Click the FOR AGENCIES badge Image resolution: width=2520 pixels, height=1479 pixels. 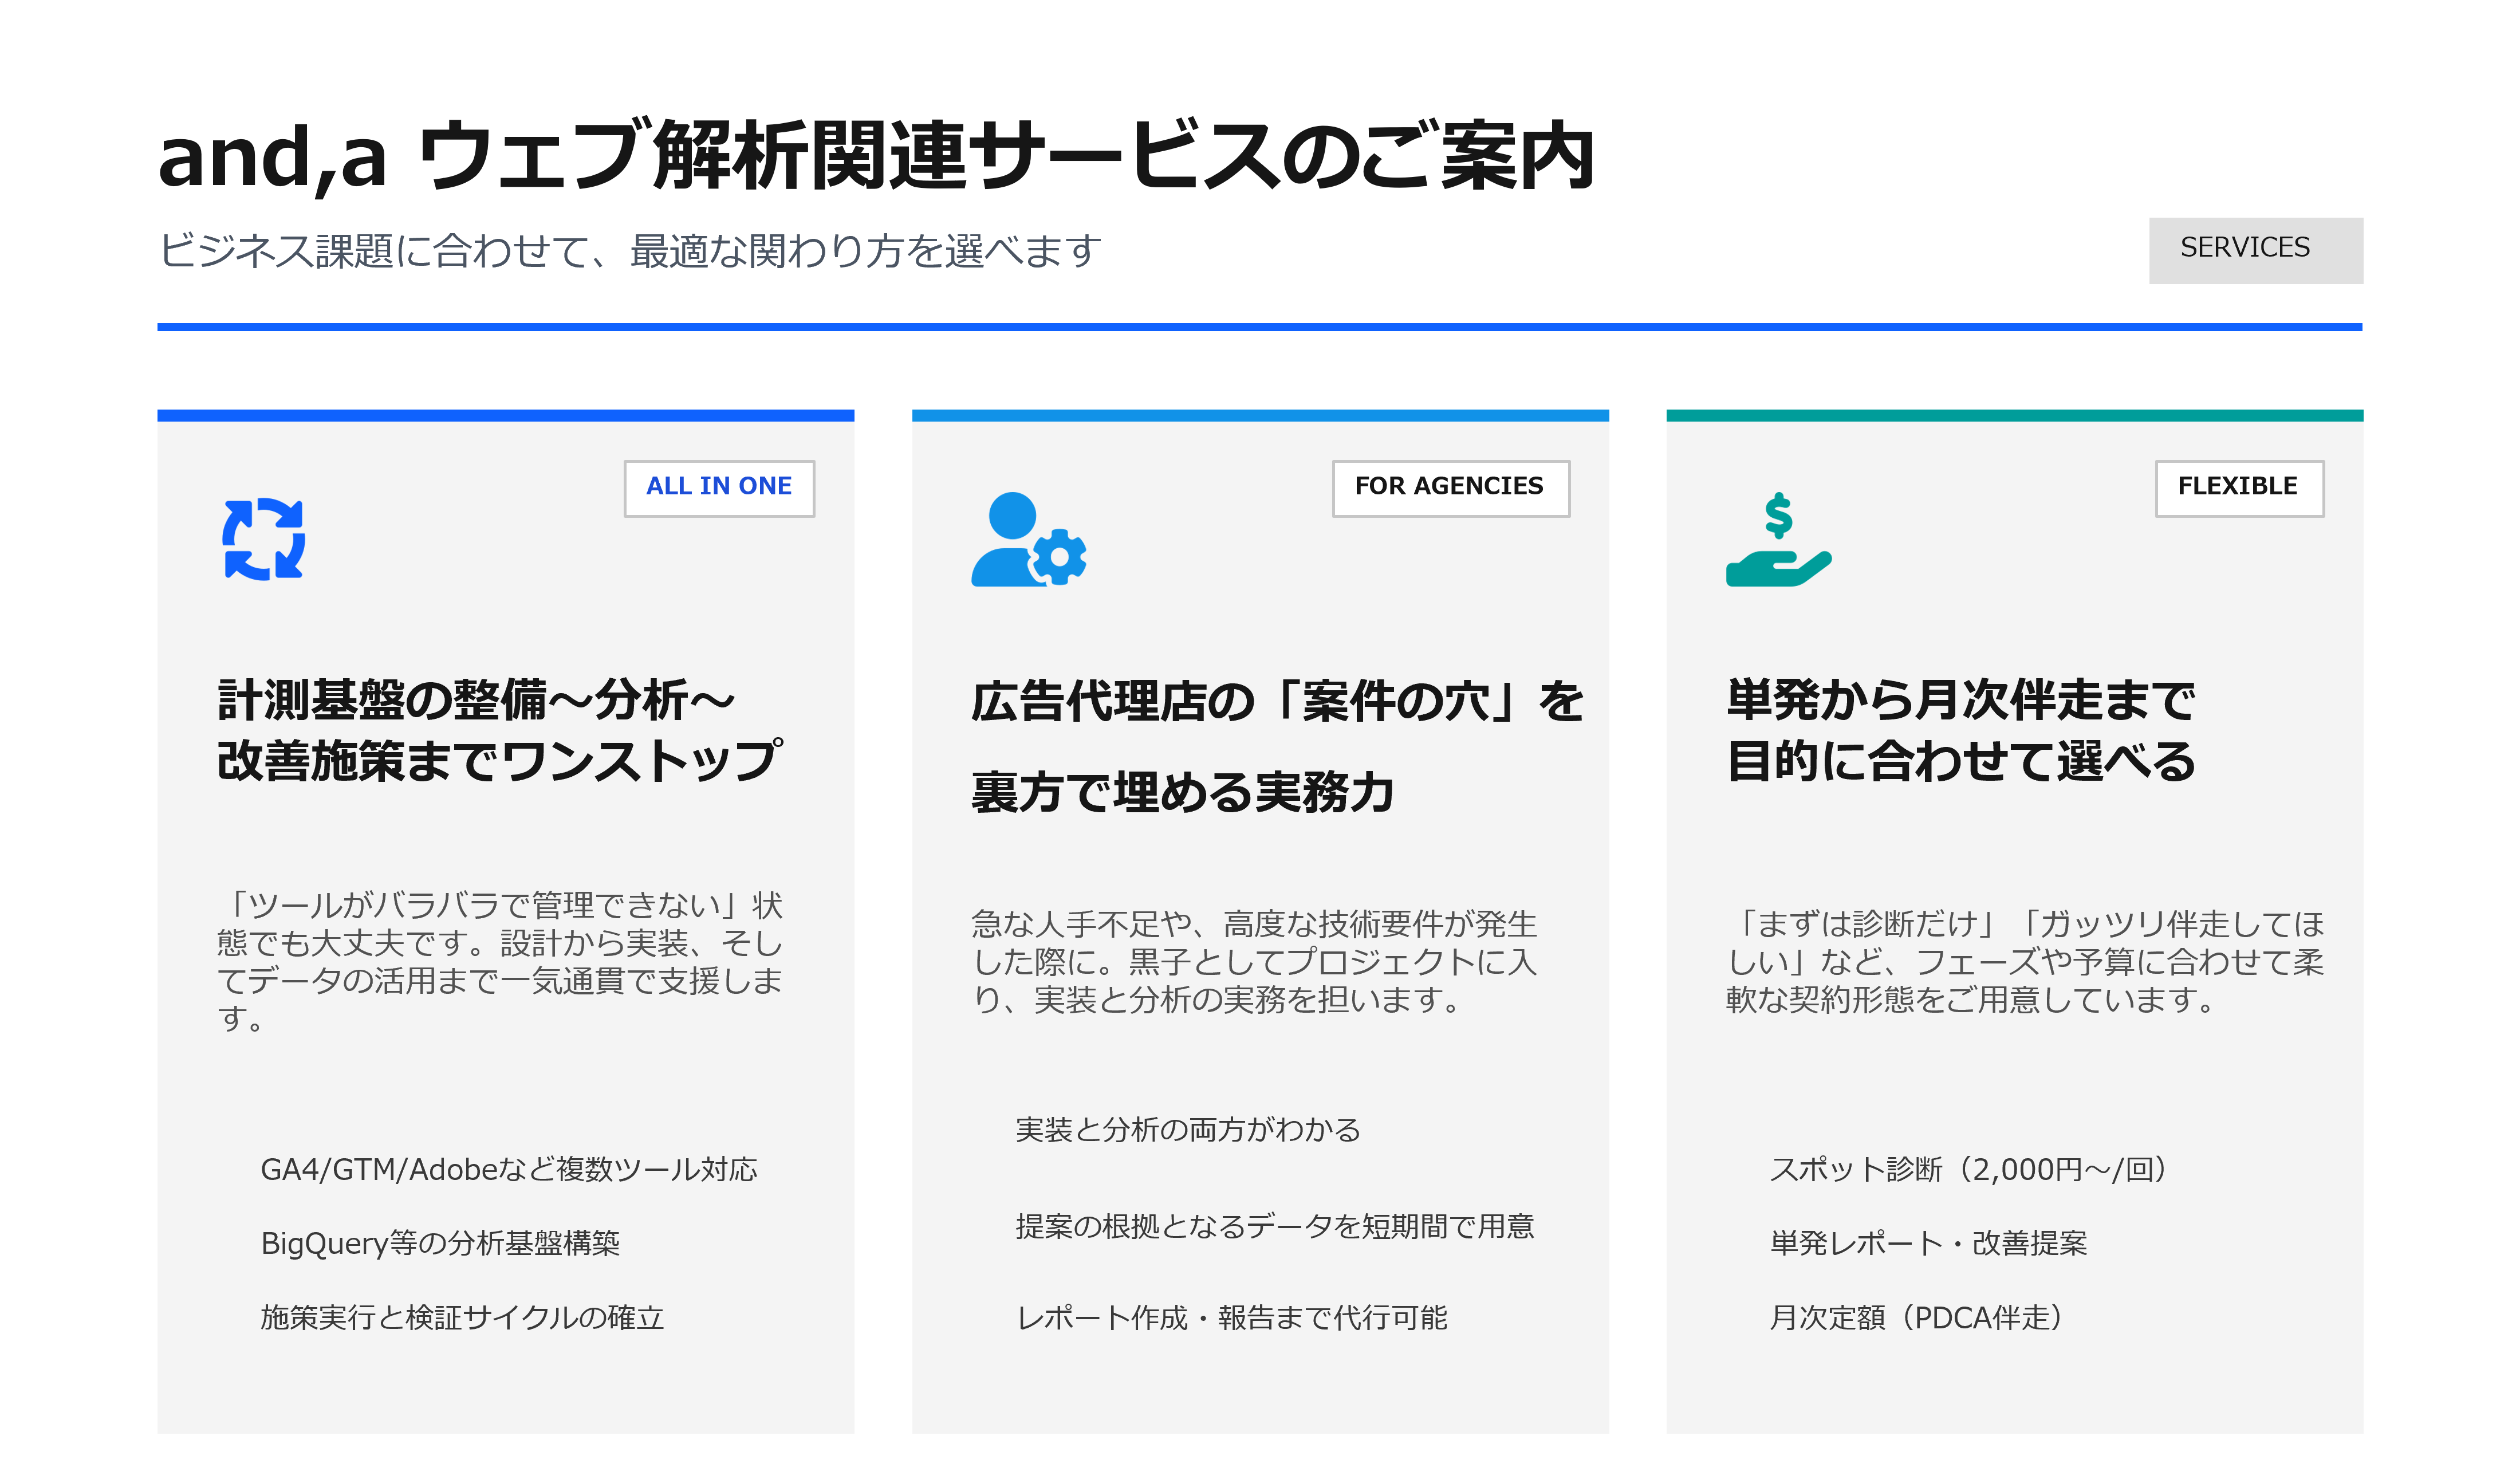tap(1449, 487)
